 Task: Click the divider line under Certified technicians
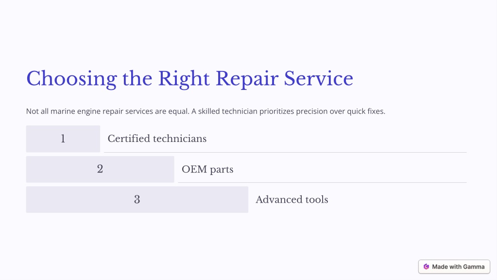pyautogui.click(x=285, y=153)
